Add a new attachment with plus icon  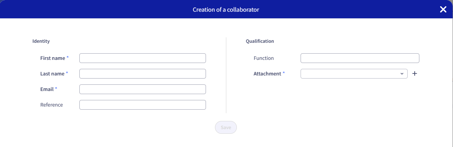point(415,73)
